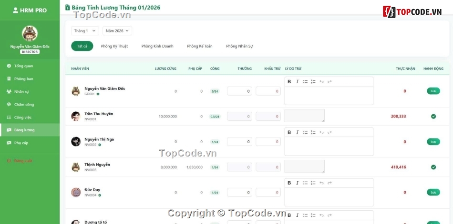Click bonus field for Nguyễn Văn Giám Đốc
The height and width of the screenshot is (224, 453).
239,91
